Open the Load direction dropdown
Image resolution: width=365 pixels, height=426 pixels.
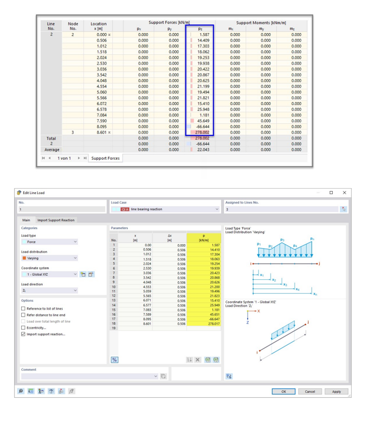(75, 290)
